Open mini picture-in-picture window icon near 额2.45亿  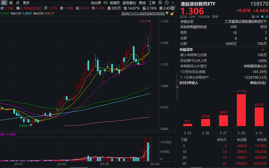(173, 8)
